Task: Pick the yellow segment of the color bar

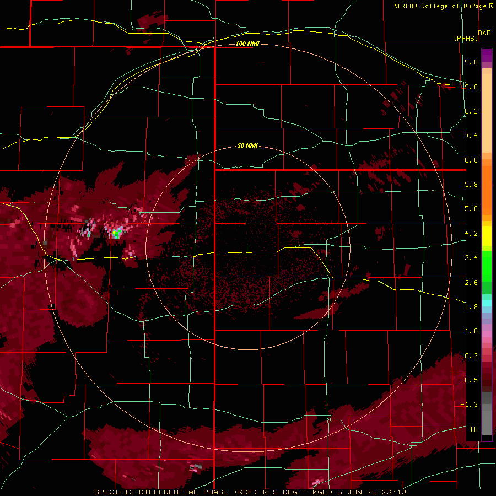Action: pyautogui.click(x=487, y=236)
